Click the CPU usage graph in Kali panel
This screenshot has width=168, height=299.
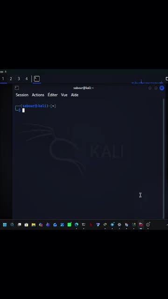147,82
